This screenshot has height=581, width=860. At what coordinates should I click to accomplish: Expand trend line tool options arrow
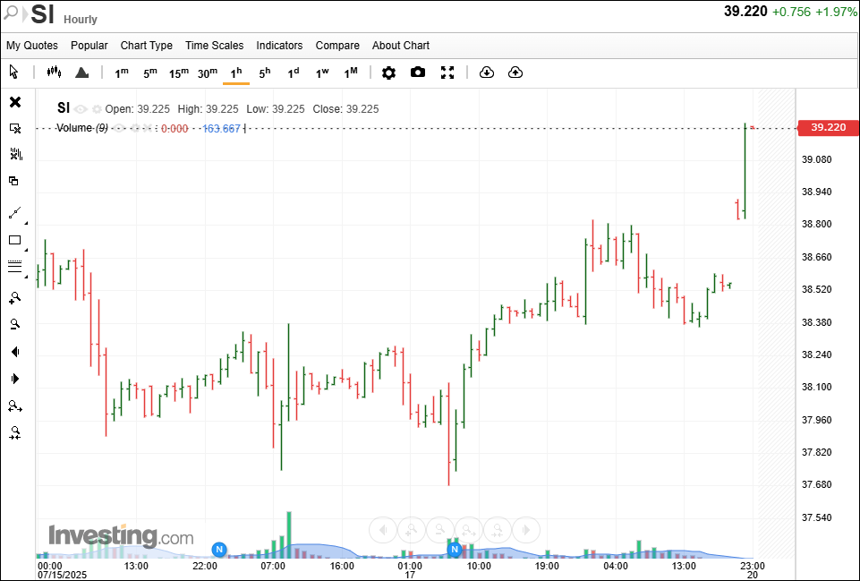[26, 223]
